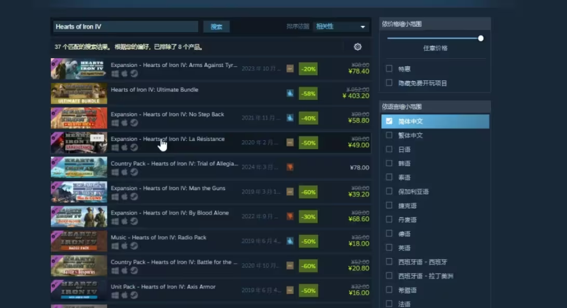Click the Windows icon under Man the Guns
Screen dimensions: 567x308
tap(115, 197)
